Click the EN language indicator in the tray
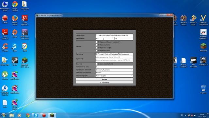 coord(182,115)
